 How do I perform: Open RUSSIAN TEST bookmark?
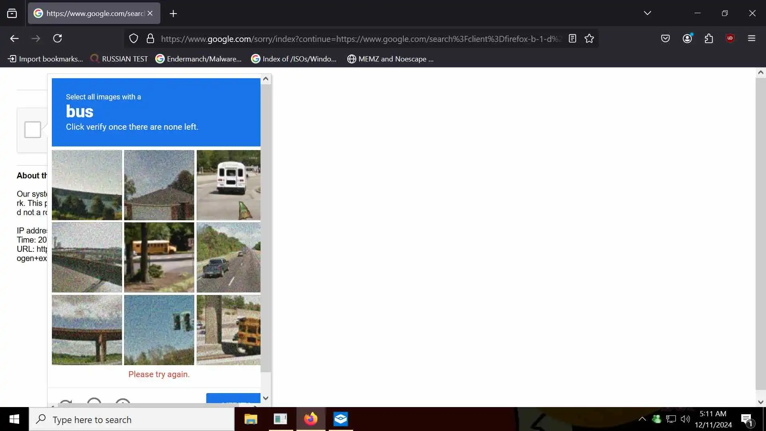pos(119,59)
